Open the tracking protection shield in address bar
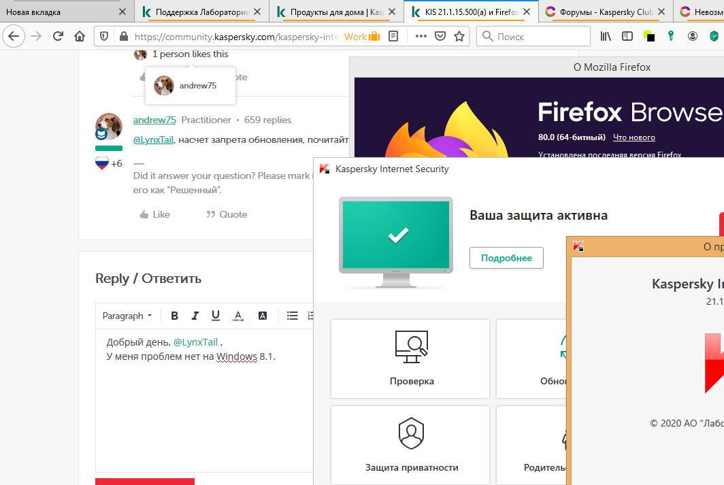 pos(104,36)
